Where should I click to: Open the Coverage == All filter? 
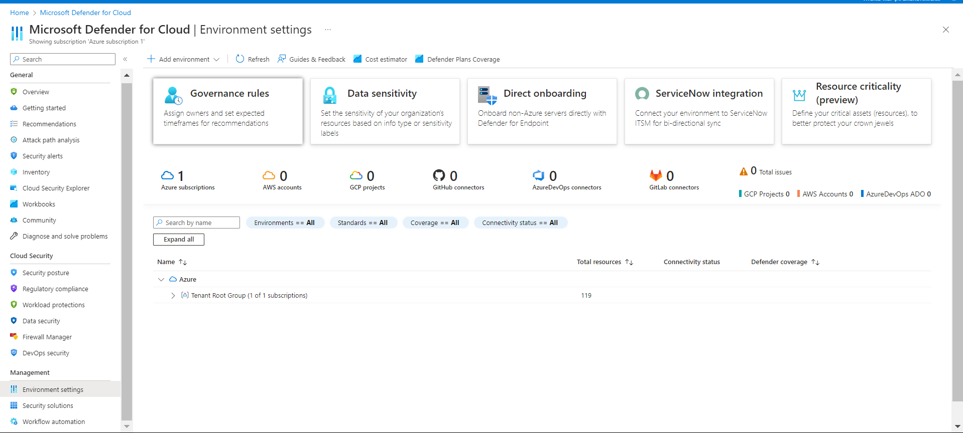point(435,223)
